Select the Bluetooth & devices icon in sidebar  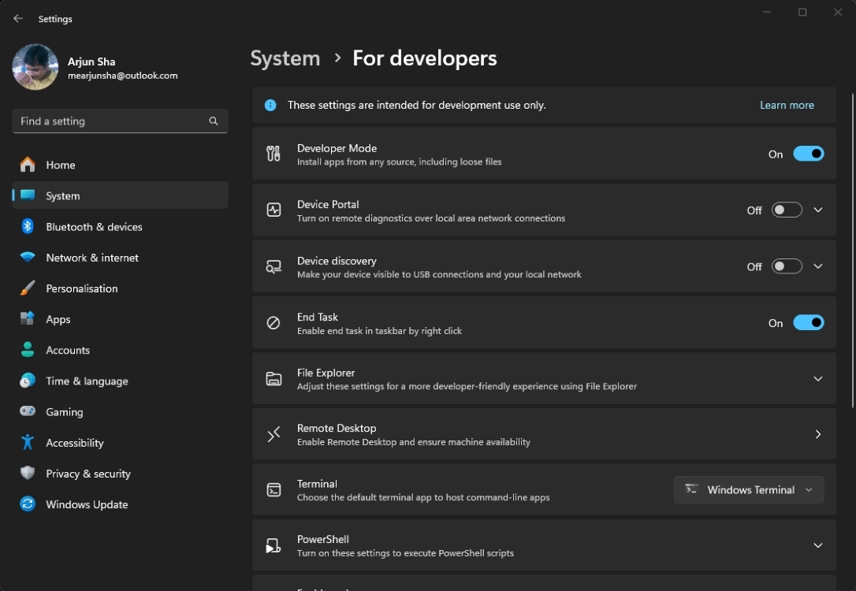click(x=28, y=227)
